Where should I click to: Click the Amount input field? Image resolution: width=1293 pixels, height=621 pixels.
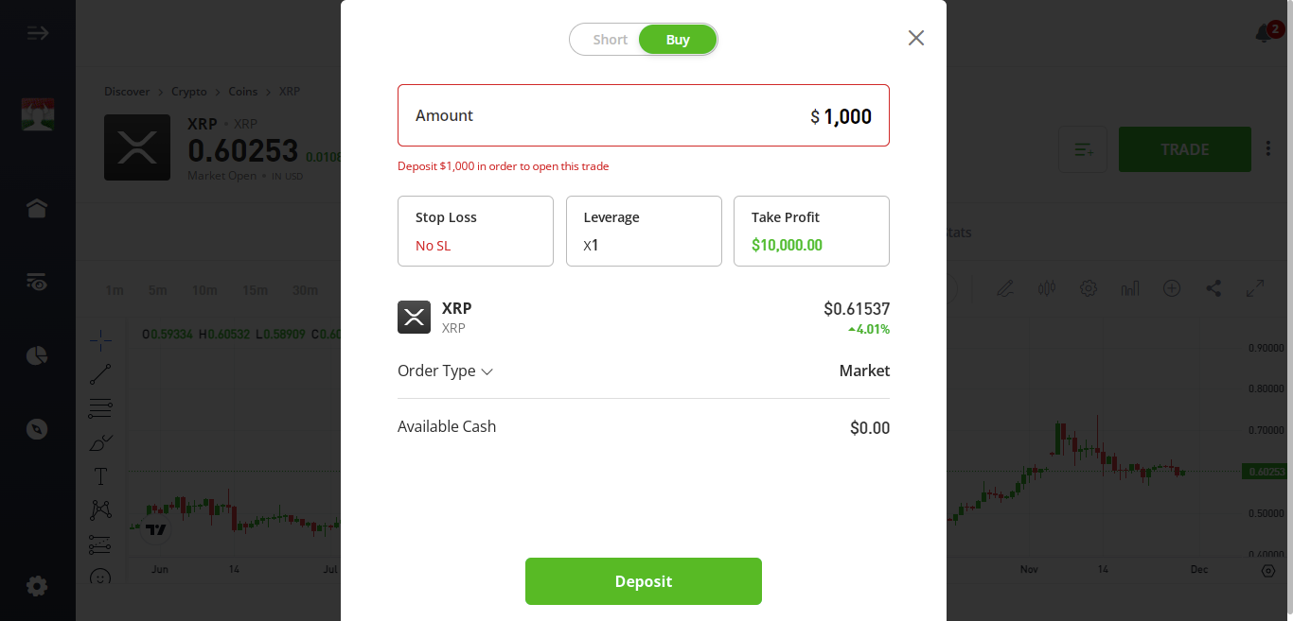644,115
